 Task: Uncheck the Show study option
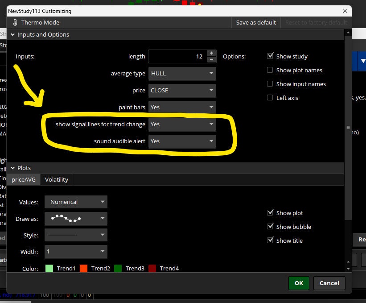[x=271, y=56]
